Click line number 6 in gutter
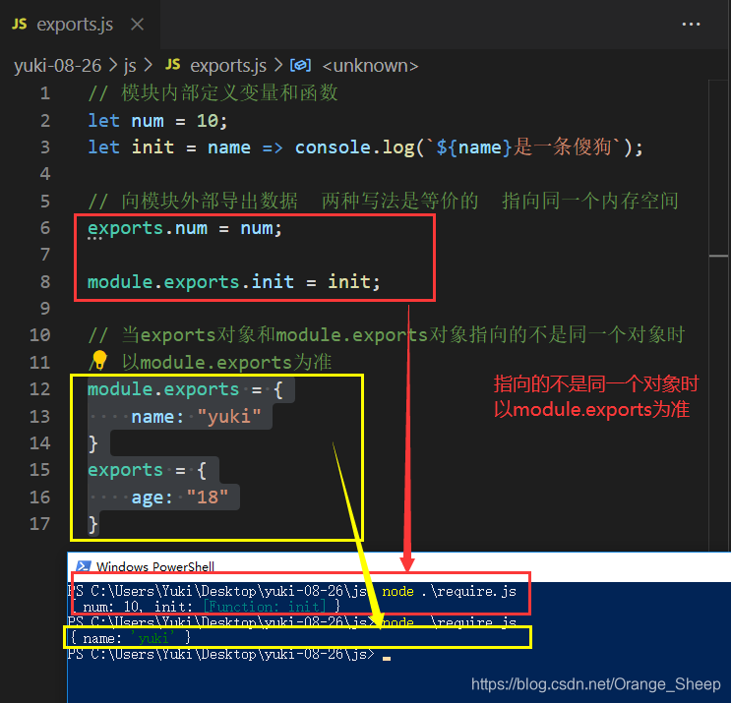731x703 pixels. pyautogui.click(x=45, y=228)
